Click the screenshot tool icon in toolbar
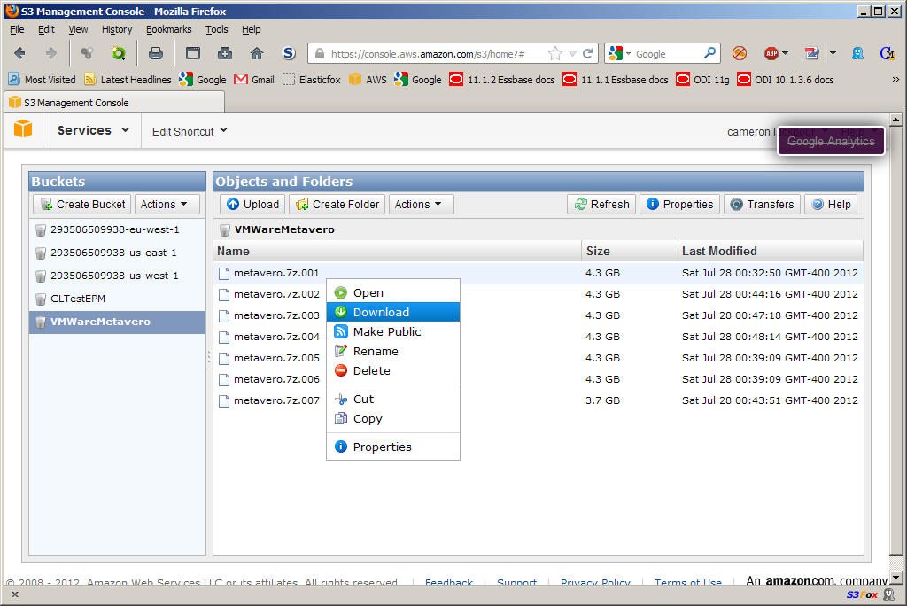The image size is (907, 606). coord(224,53)
